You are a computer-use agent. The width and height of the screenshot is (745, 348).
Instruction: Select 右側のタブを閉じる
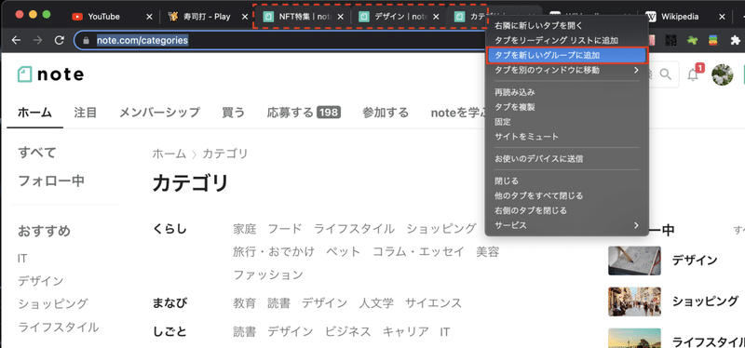click(567, 210)
